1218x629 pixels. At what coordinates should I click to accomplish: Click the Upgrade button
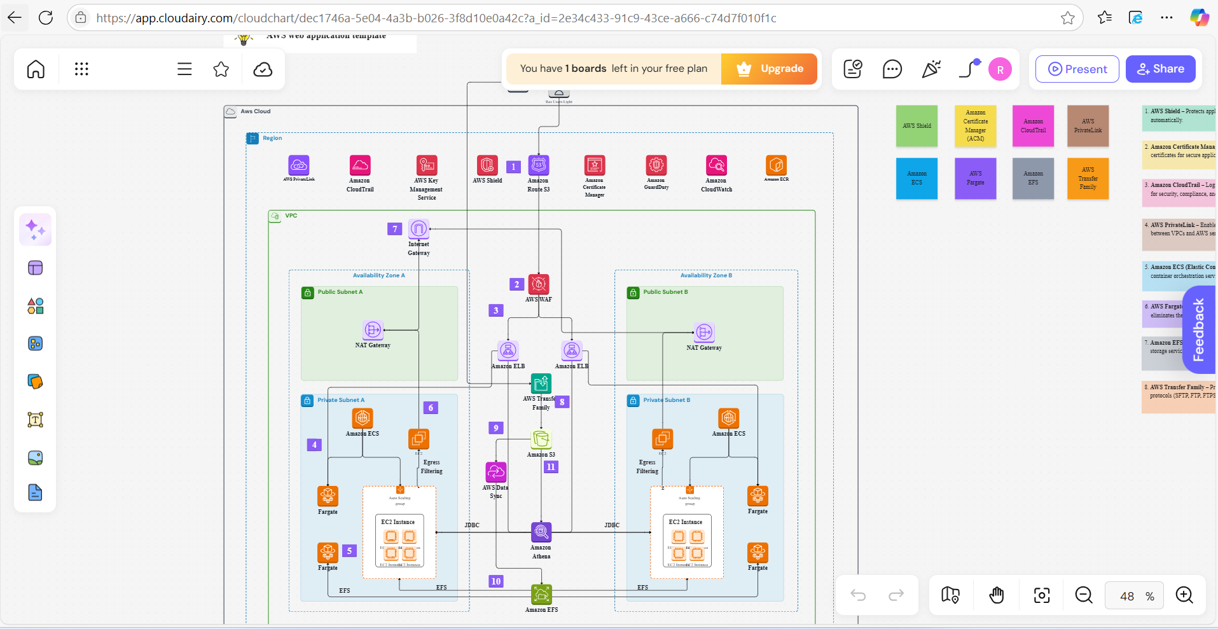point(769,69)
